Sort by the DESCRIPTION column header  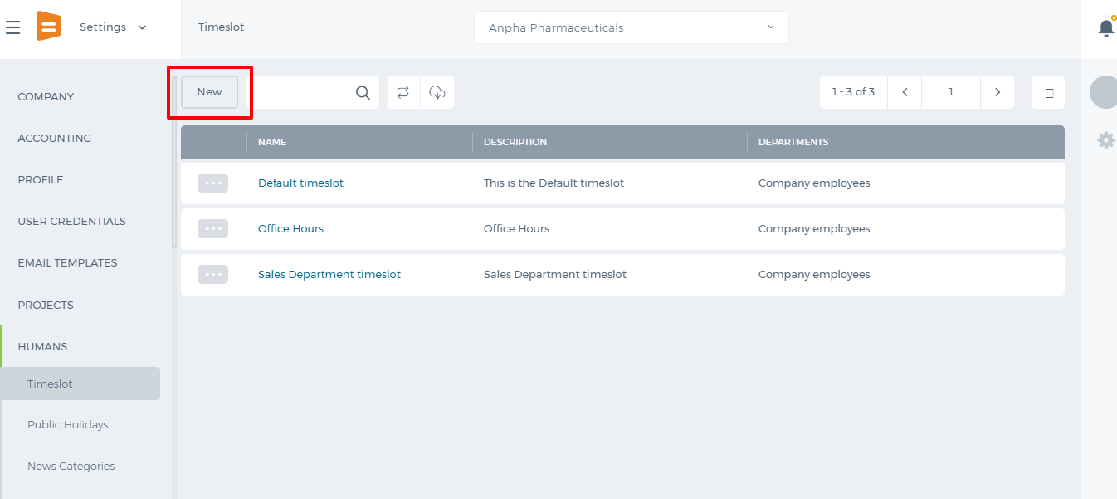(515, 142)
